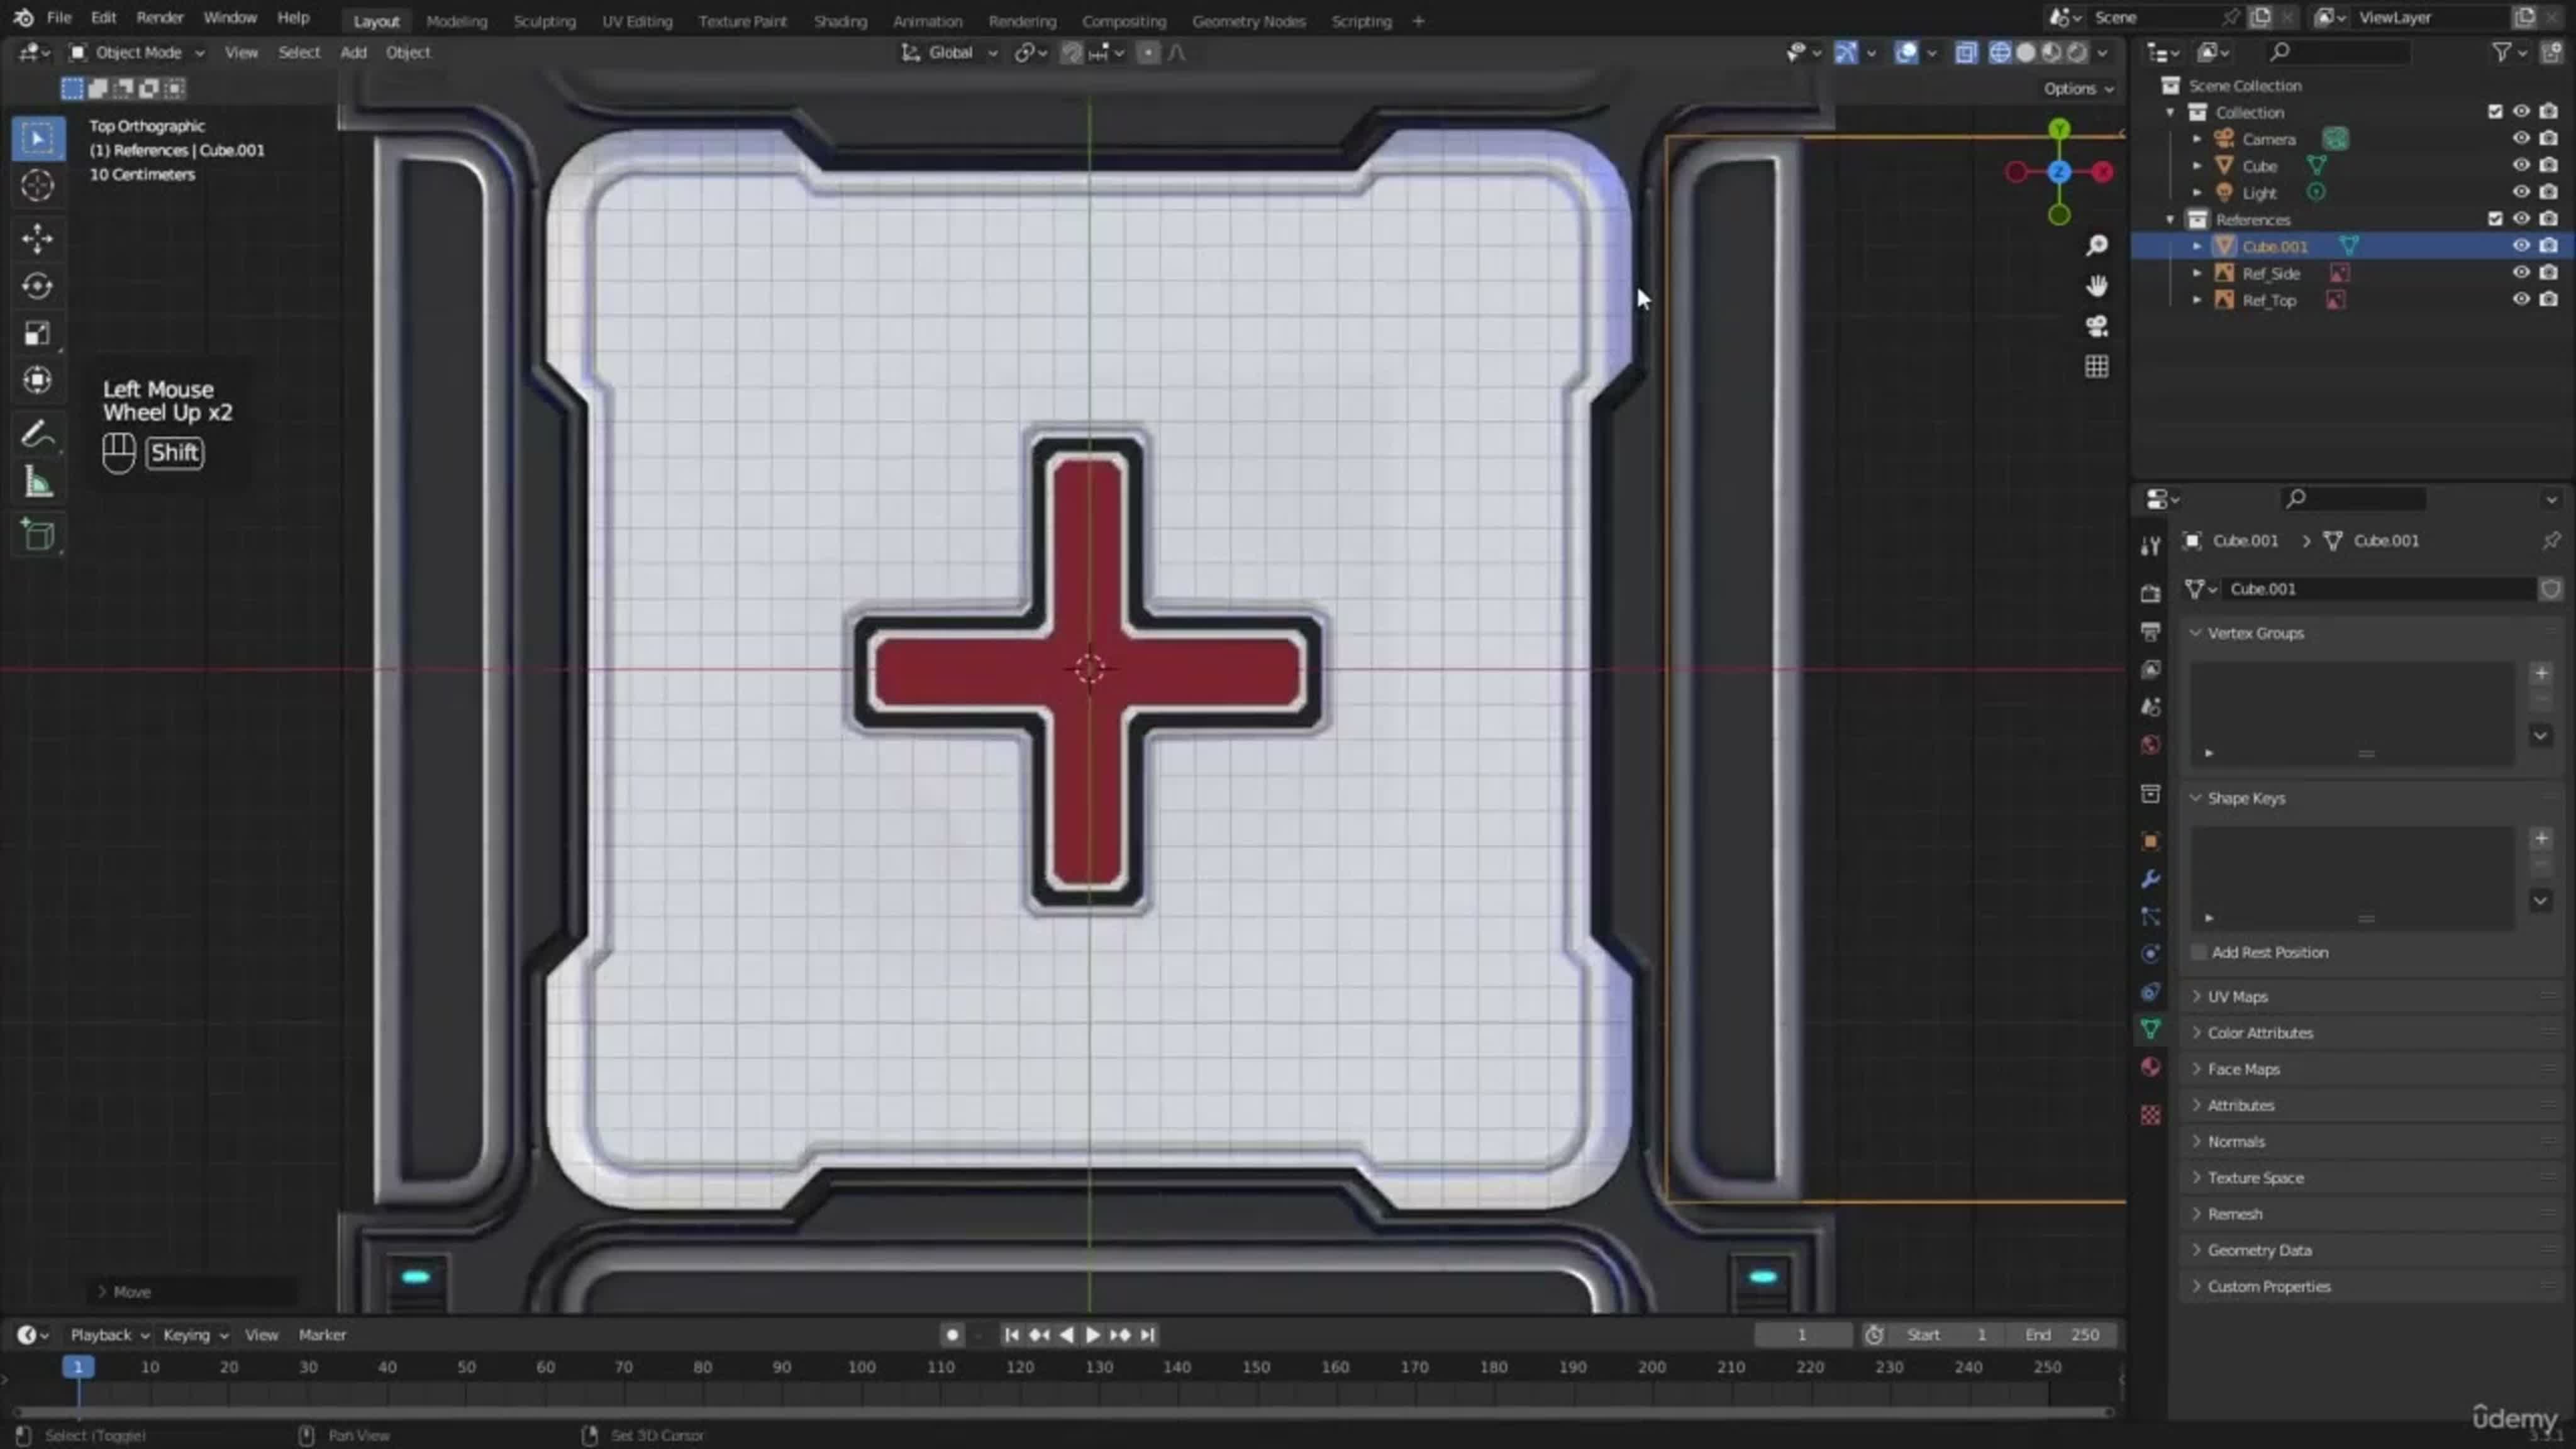Jump to the timeline start frame
2576x1449 pixels.
1011,1335
